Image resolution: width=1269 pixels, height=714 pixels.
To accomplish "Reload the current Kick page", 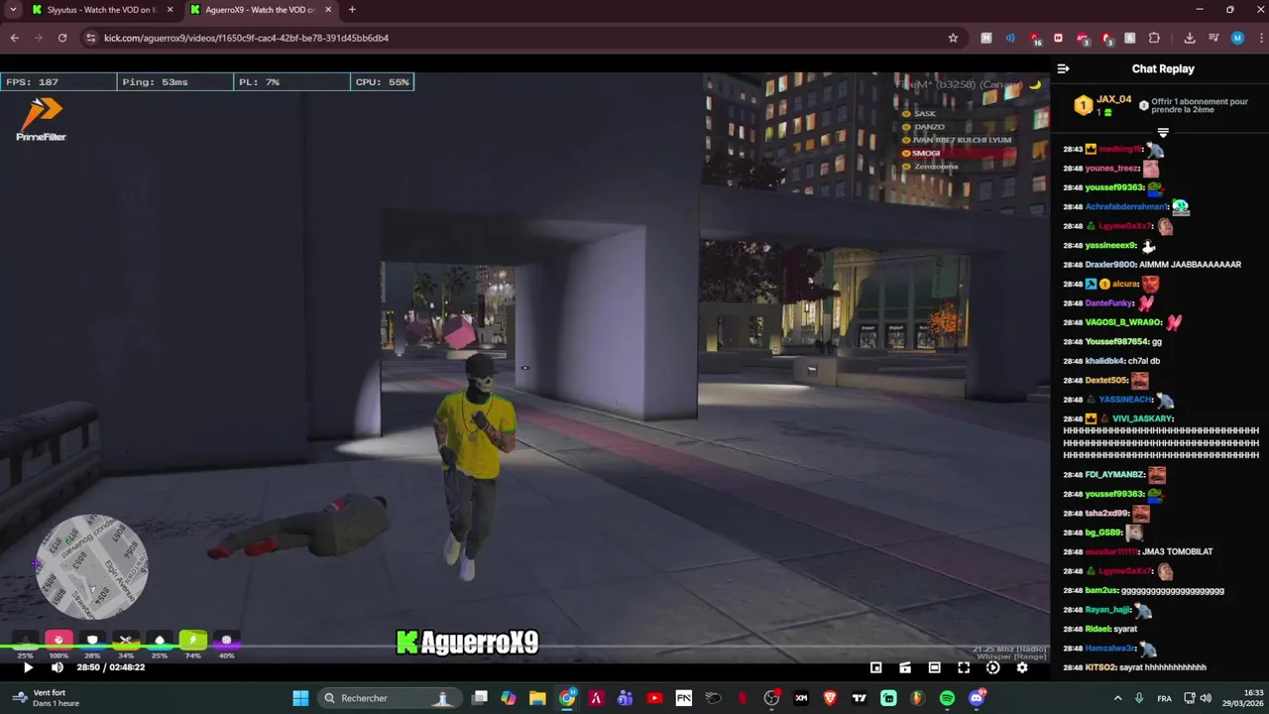I will (62, 38).
